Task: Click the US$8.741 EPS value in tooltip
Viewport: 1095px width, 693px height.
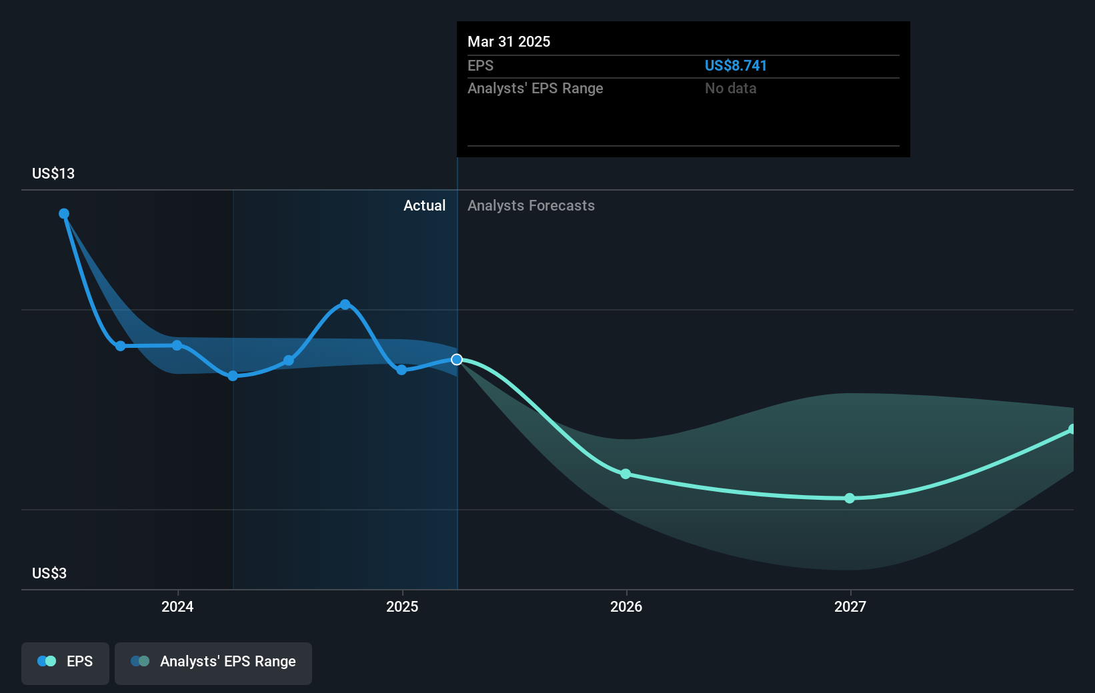Action: click(736, 65)
